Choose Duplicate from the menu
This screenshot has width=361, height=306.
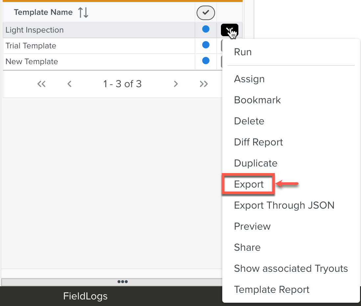point(256,163)
